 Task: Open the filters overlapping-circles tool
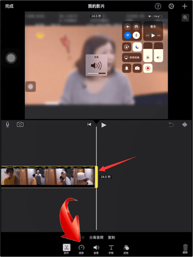(126, 249)
